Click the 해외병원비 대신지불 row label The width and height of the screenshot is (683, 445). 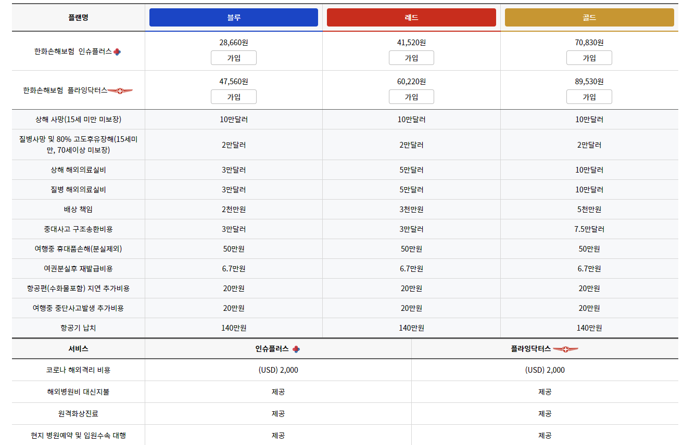coord(78,392)
